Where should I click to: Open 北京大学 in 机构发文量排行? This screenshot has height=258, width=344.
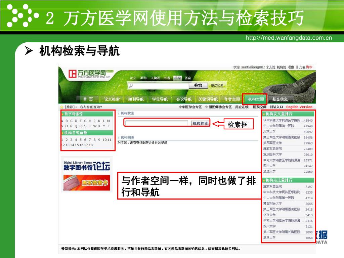pyautogui.click(x=269, y=132)
